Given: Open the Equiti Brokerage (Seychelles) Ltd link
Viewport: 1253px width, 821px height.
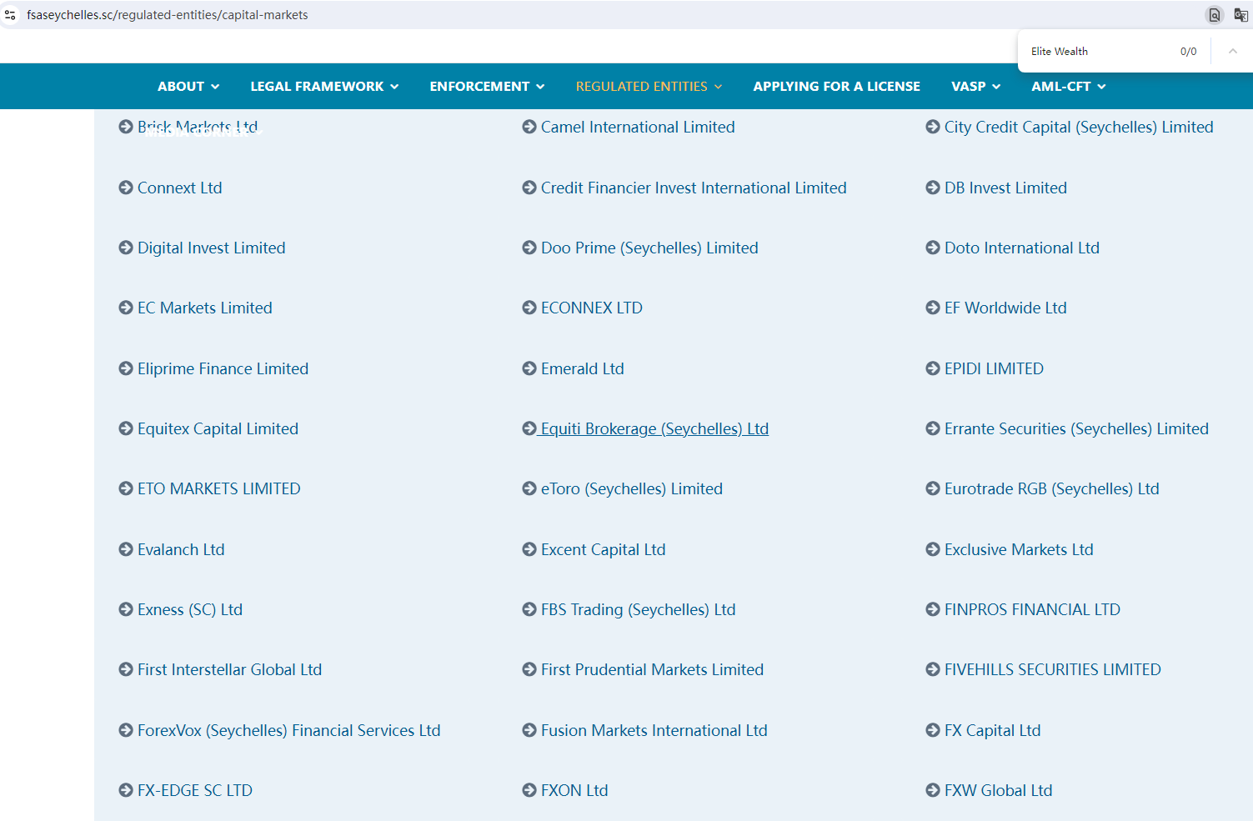Looking at the screenshot, I should [x=654, y=428].
